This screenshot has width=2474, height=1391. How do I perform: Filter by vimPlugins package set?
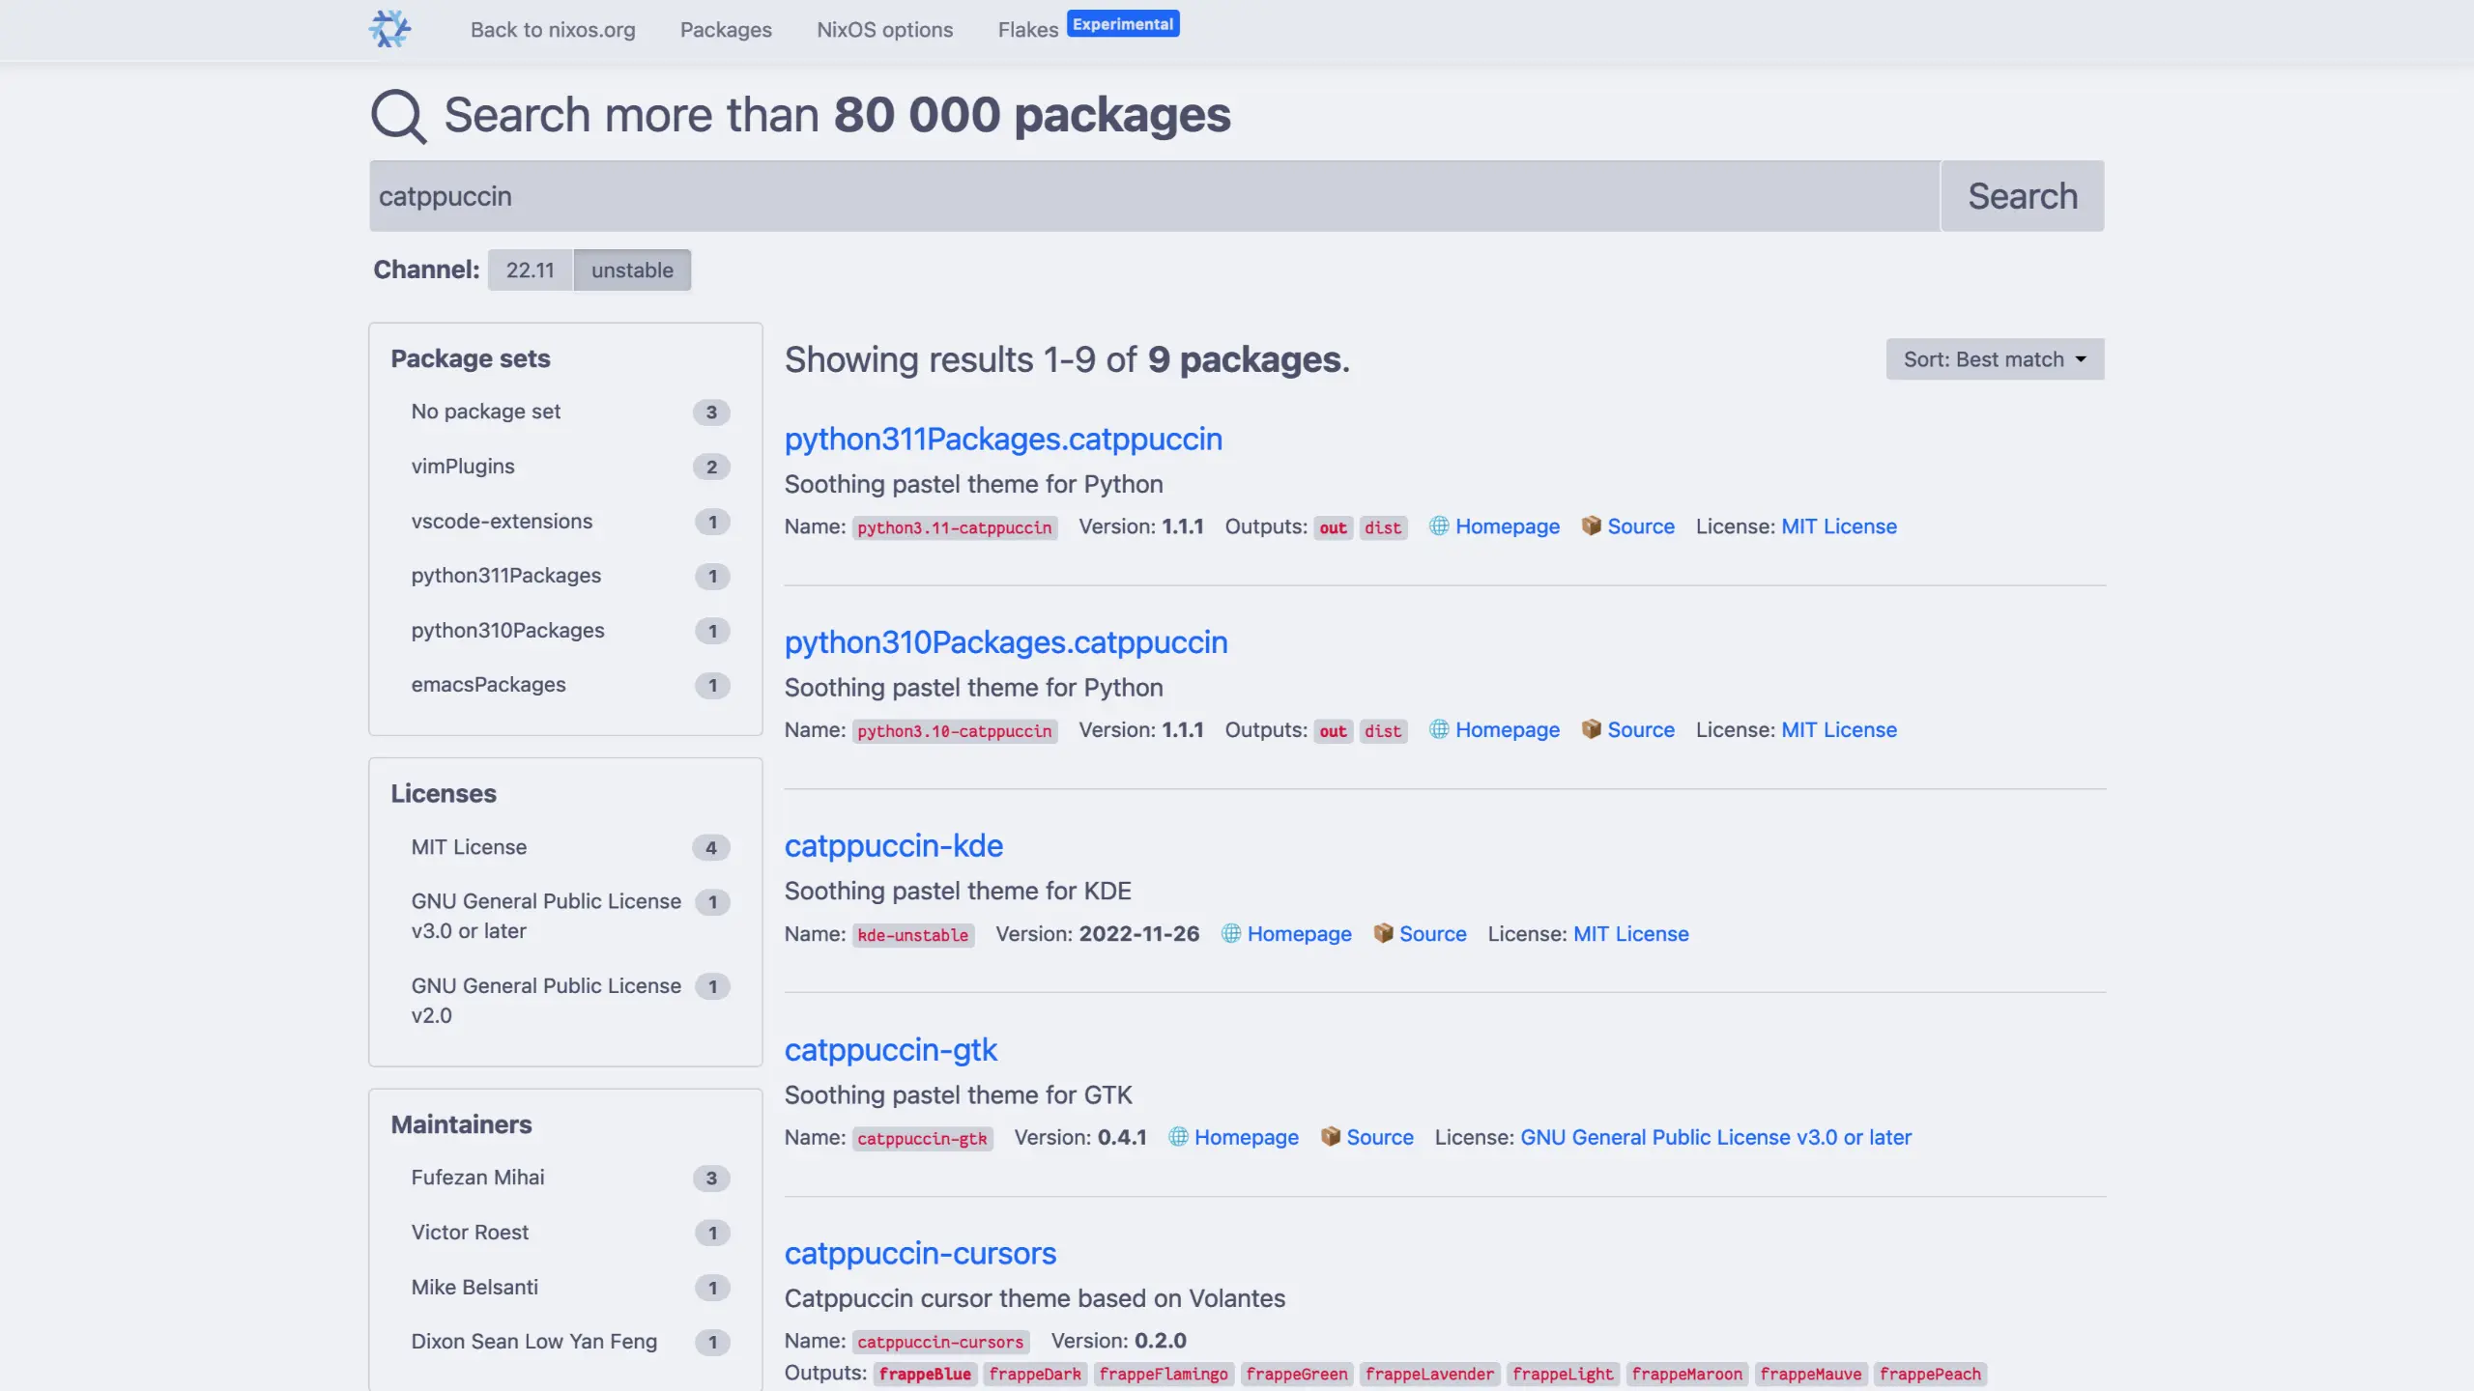click(569, 467)
